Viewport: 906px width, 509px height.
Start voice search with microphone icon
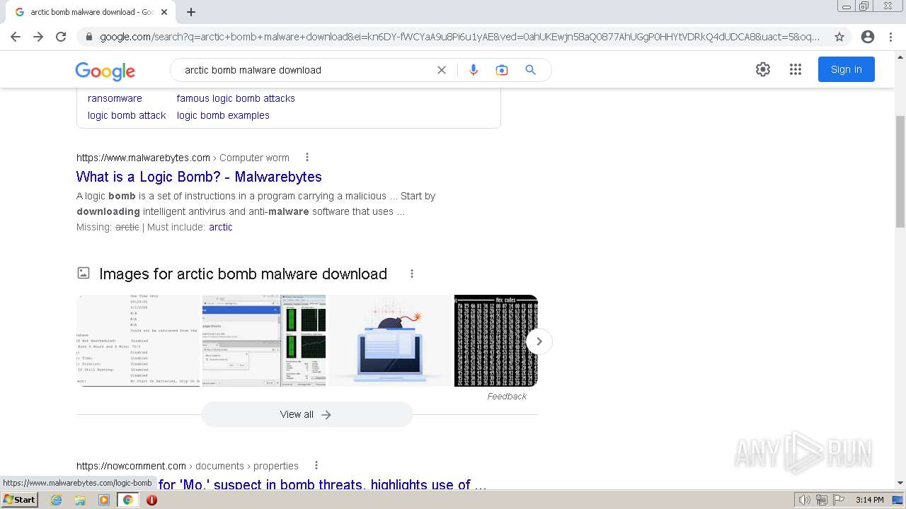tap(474, 70)
